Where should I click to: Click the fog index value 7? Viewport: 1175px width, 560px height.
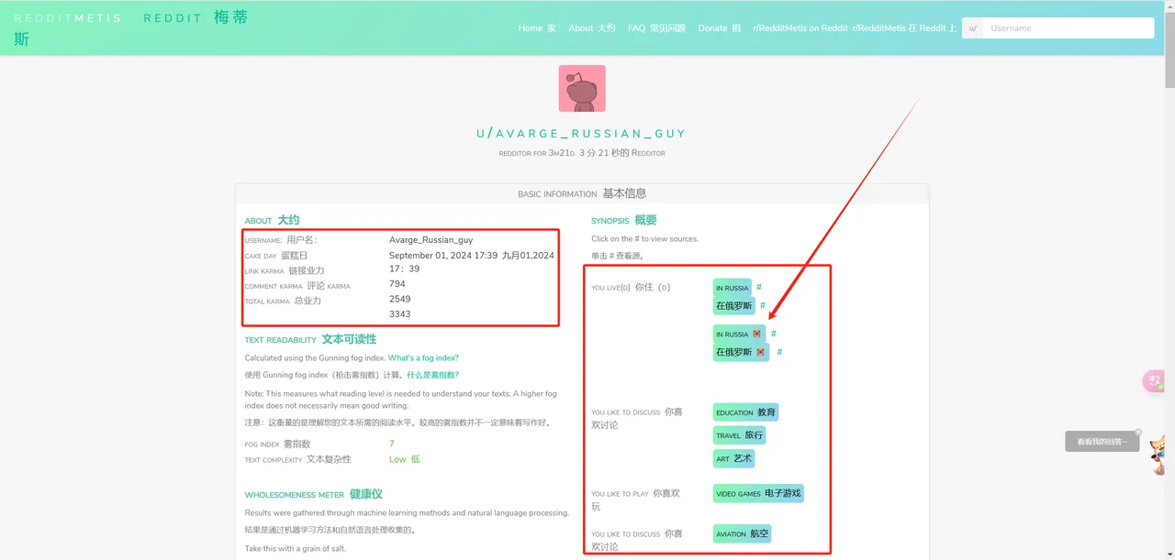pyautogui.click(x=392, y=444)
